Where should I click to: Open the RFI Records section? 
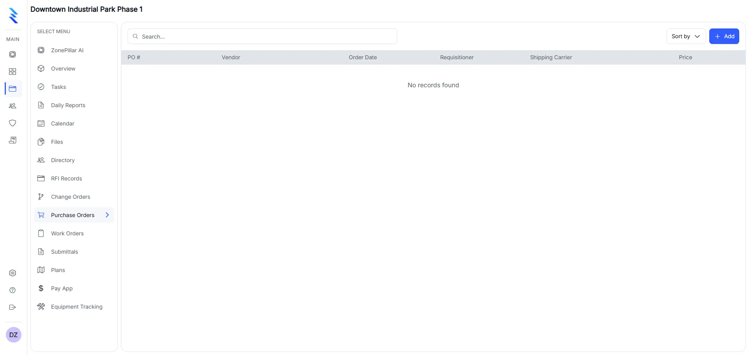click(x=66, y=178)
